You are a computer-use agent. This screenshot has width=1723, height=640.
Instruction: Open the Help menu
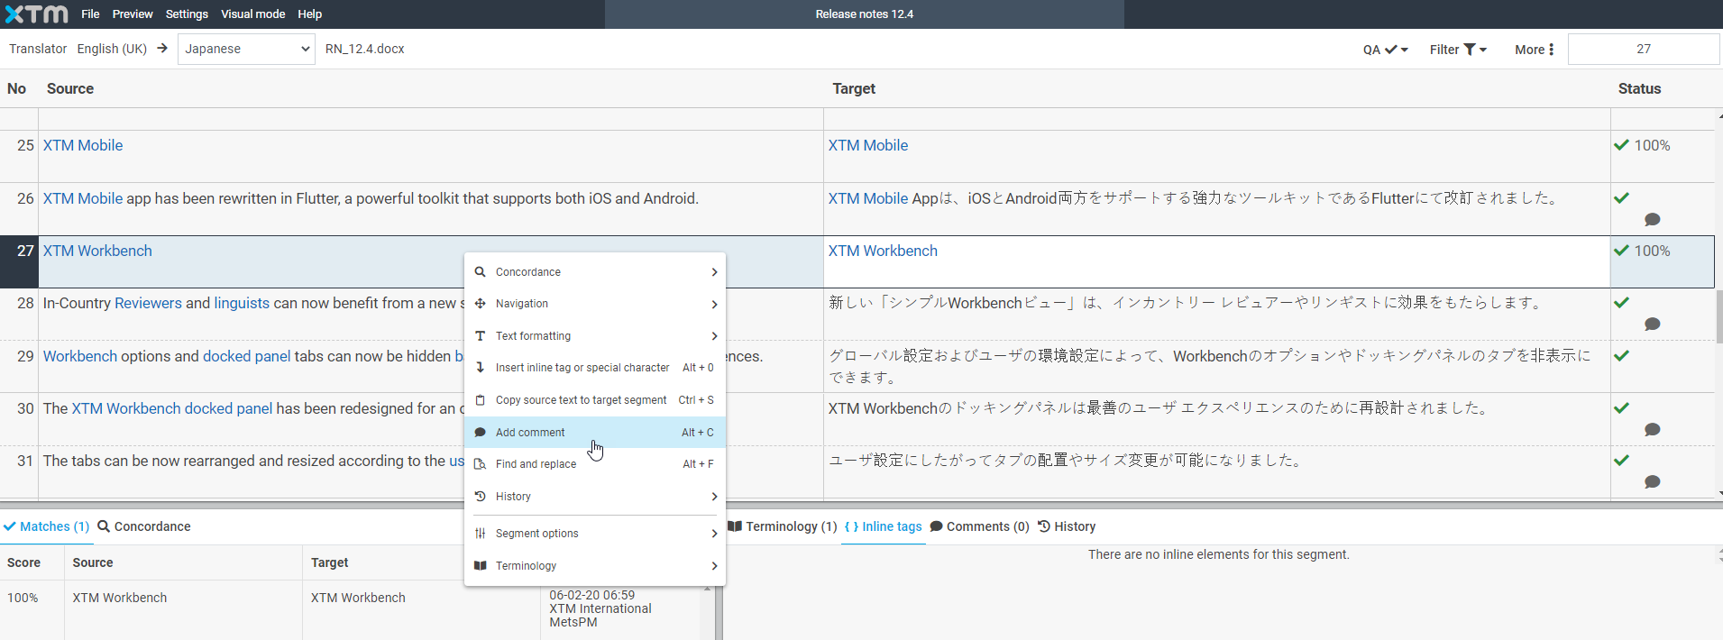pos(310,14)
